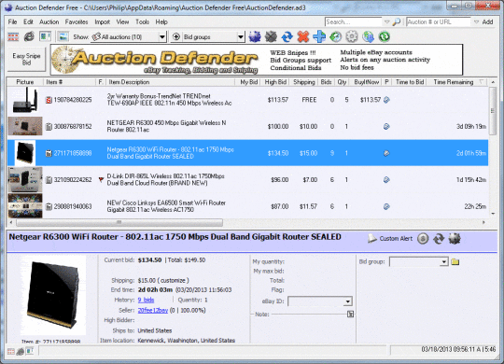
Task: Click item number 321090224262
Action: (73, 179)
